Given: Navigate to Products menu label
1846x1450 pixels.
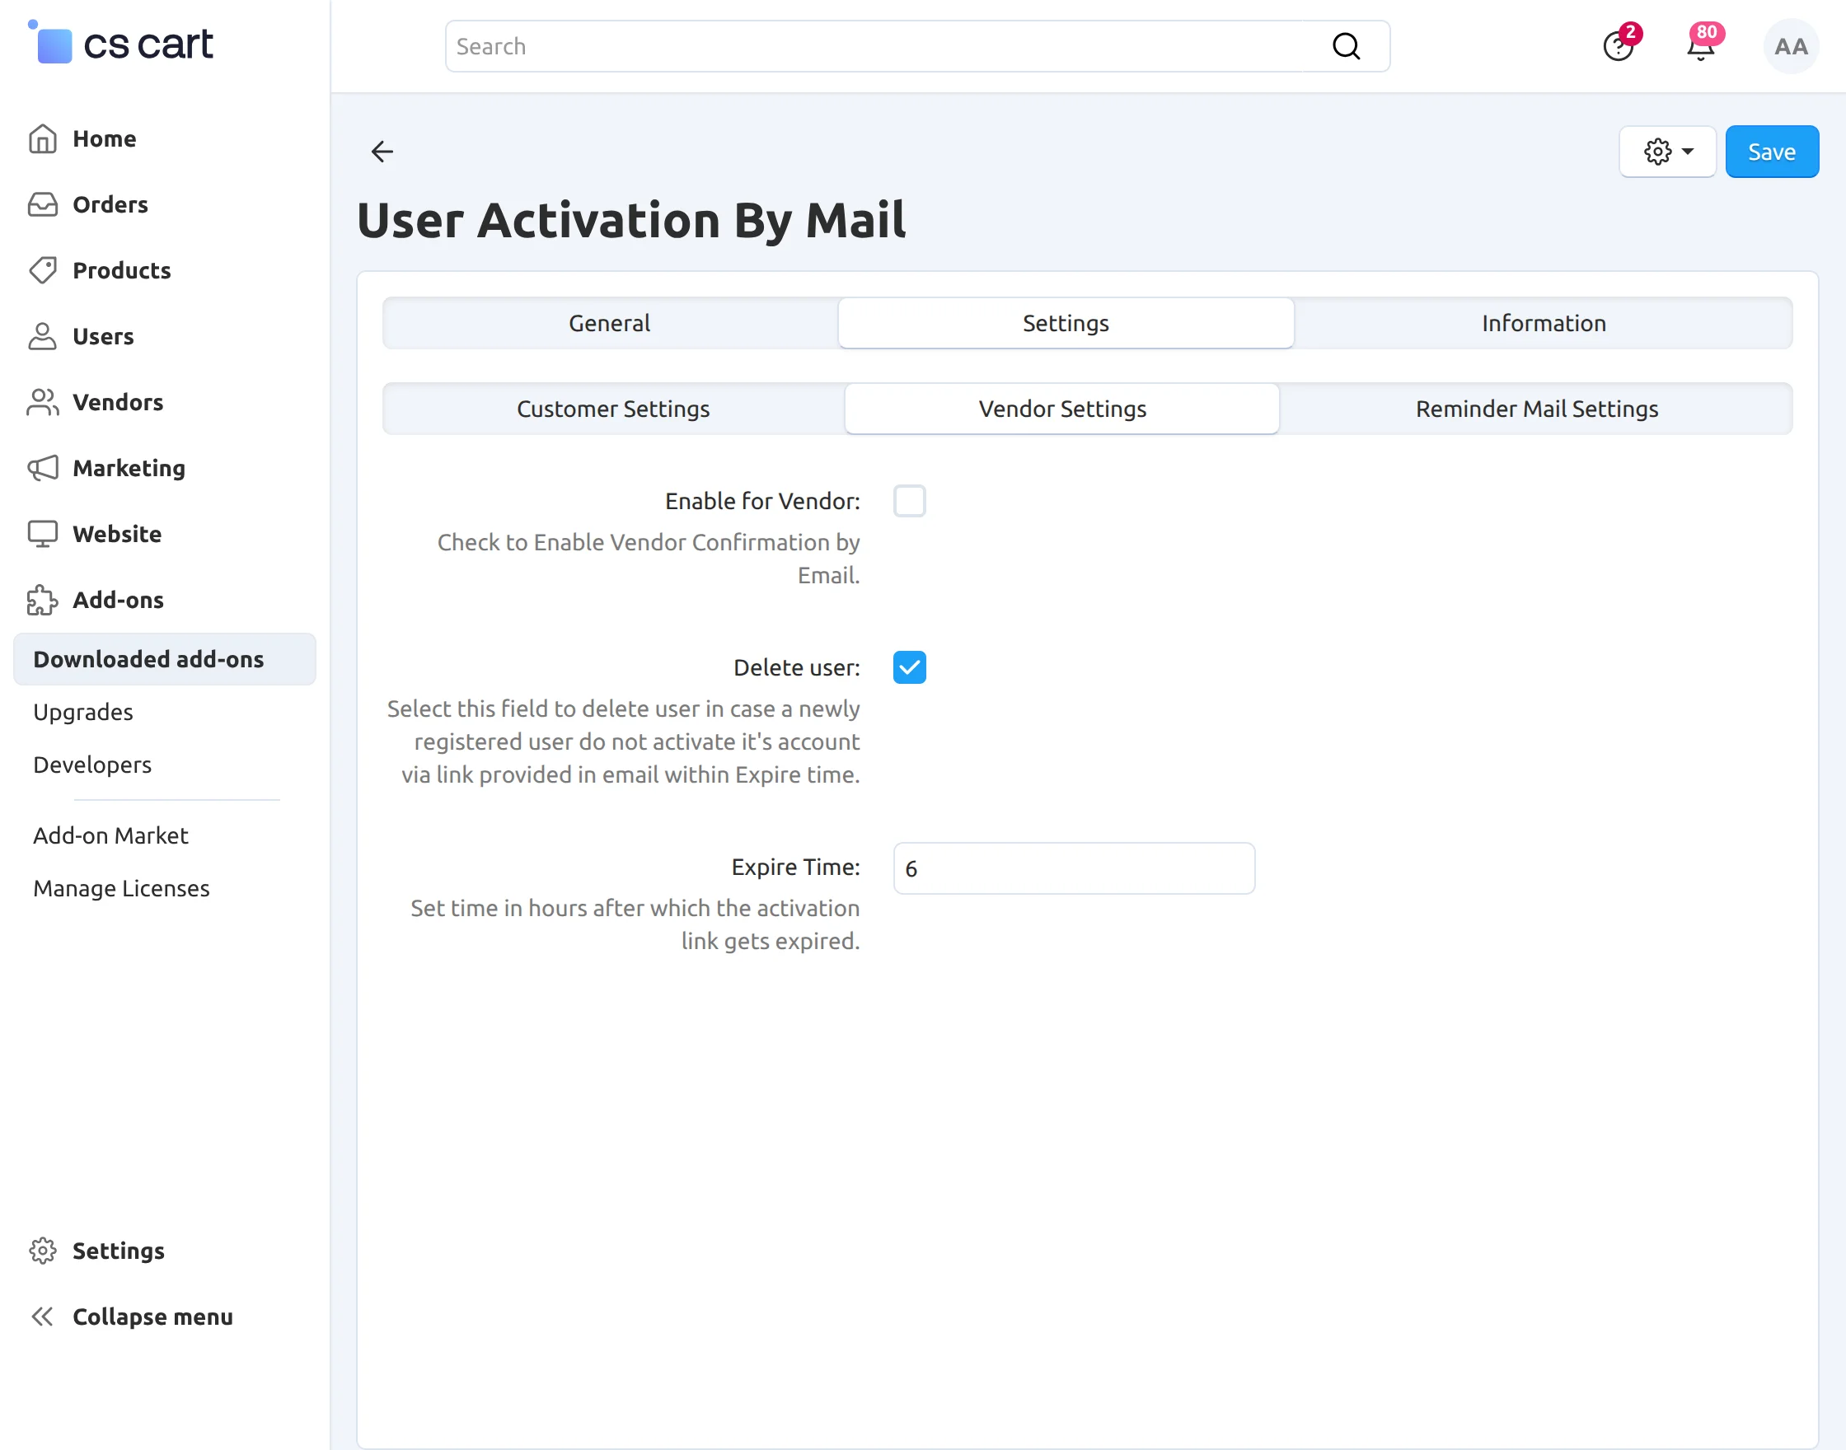Looking at the screenshot, I should pyautogui.click(x=122, y=270).
